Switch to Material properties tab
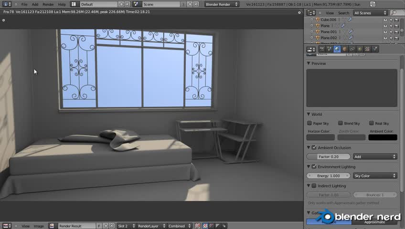405x229 pixels. [360, 49]
